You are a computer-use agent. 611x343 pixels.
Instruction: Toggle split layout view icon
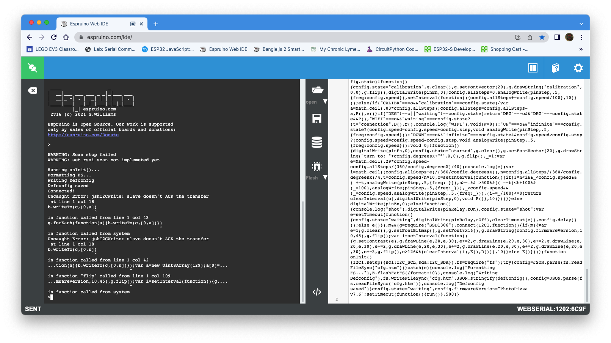533,68
